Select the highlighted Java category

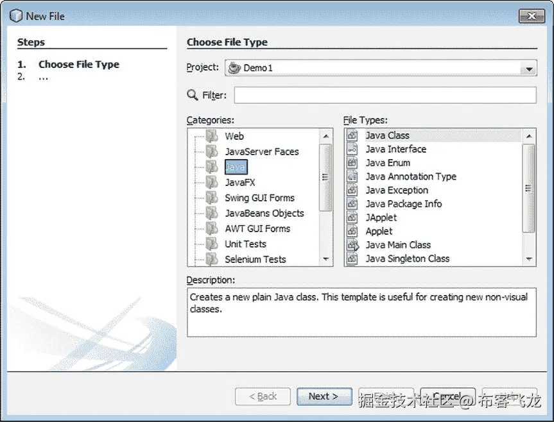[x=236, y=167]
